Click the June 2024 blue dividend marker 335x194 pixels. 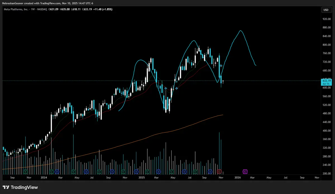point(86,171)
